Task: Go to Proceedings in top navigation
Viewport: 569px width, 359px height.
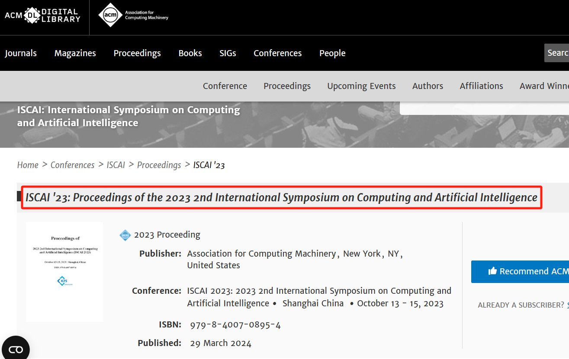Action: [x=137, y=53]
